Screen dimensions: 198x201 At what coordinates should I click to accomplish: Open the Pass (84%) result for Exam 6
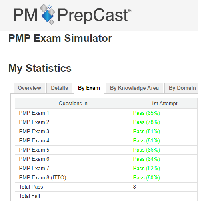click(146, 159)
